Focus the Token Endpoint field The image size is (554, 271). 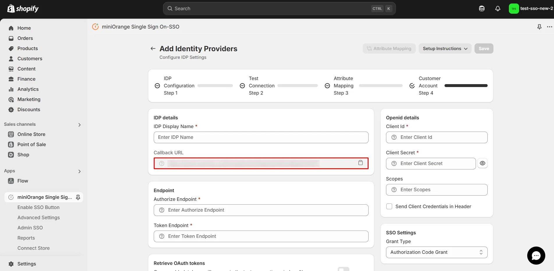[261, 236]
